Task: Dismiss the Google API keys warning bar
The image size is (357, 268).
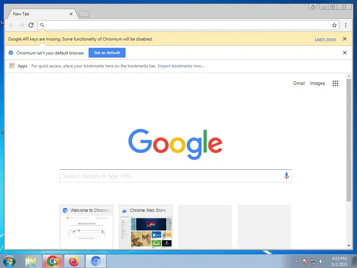Action: 345,39
